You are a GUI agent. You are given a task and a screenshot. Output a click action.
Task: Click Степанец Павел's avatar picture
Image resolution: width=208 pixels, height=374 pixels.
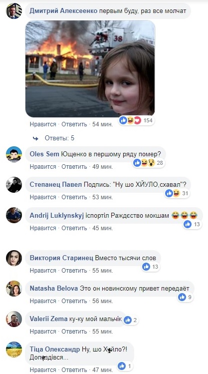(x=14, y=185)
